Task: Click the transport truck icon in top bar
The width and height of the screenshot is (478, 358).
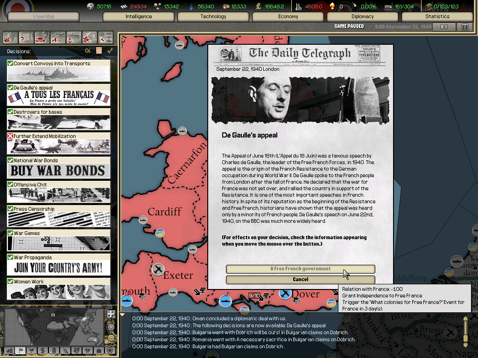Action: [x=388, y=7]
